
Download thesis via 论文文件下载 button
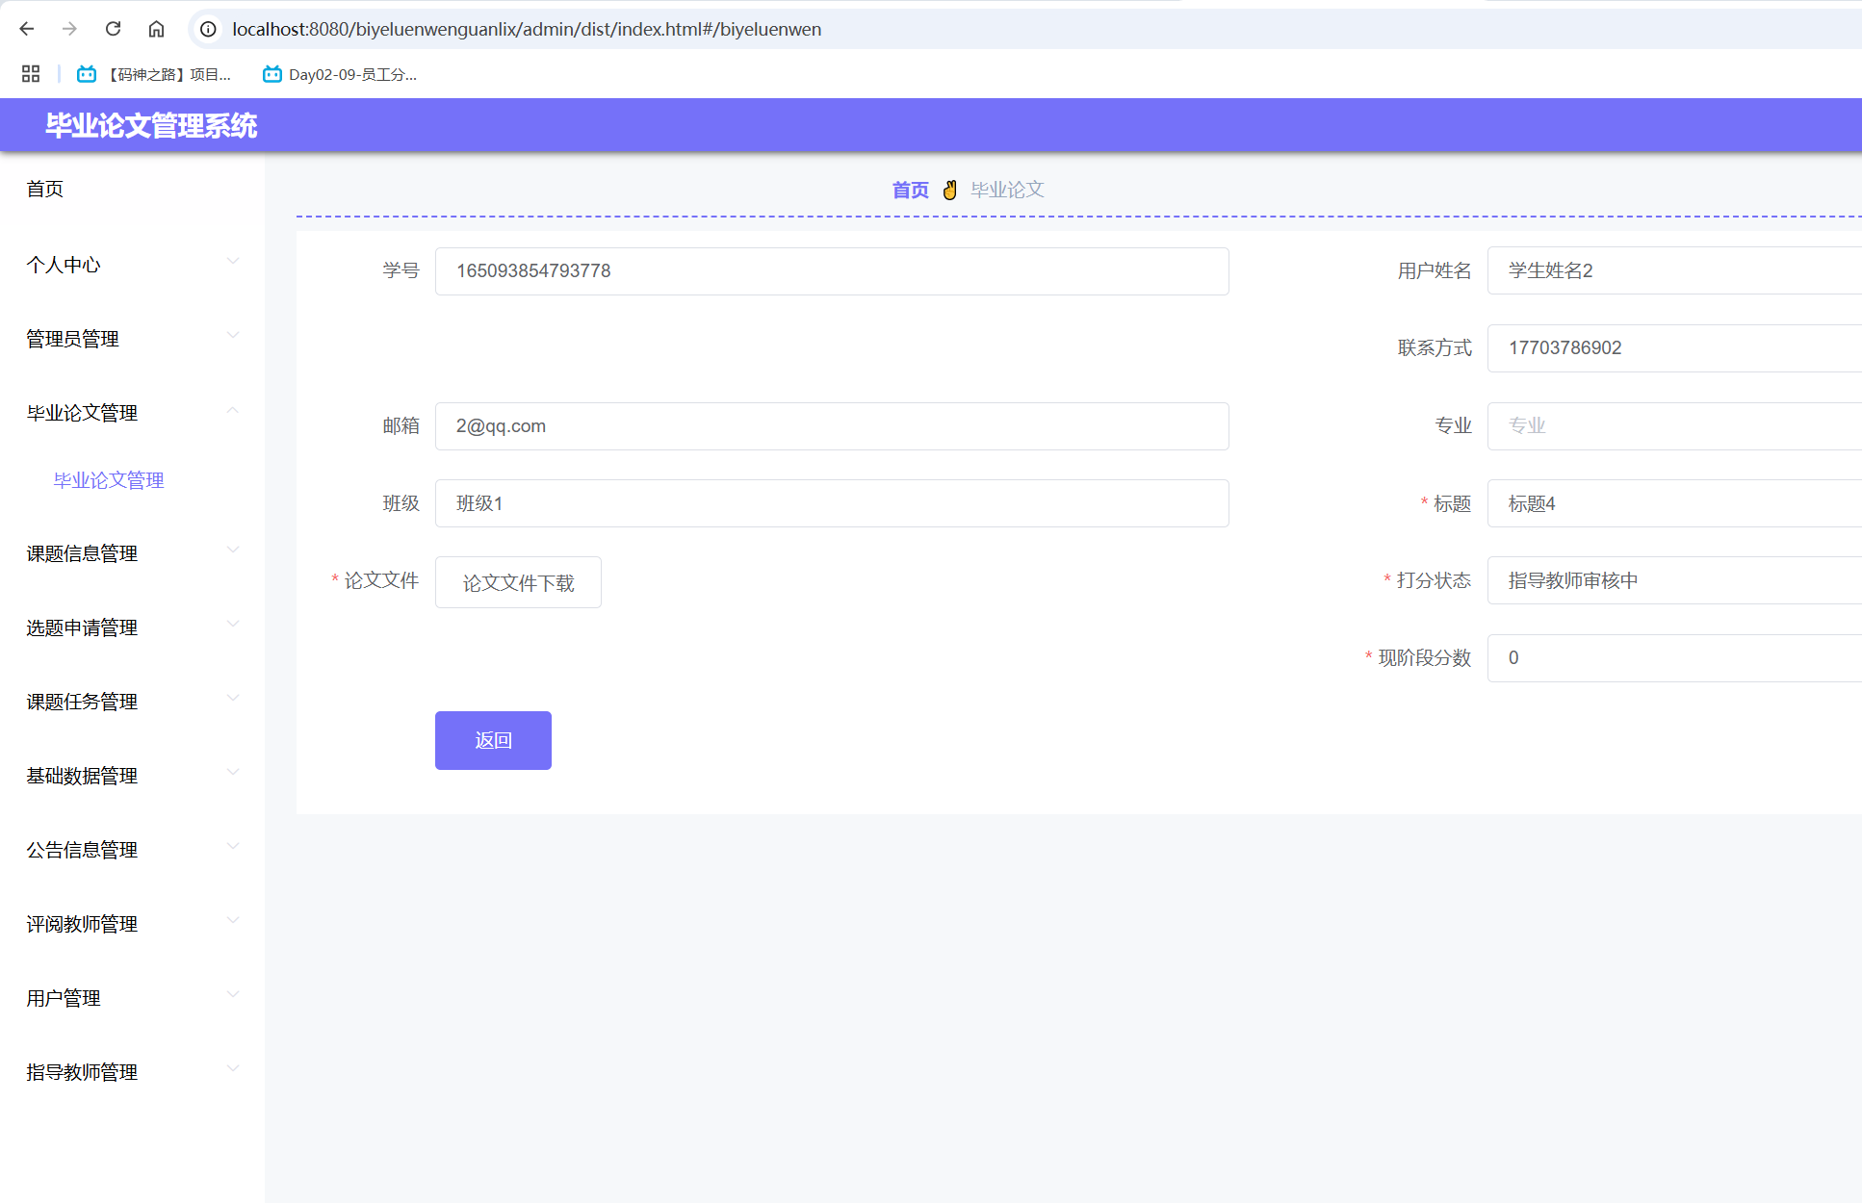click(517, 582)
